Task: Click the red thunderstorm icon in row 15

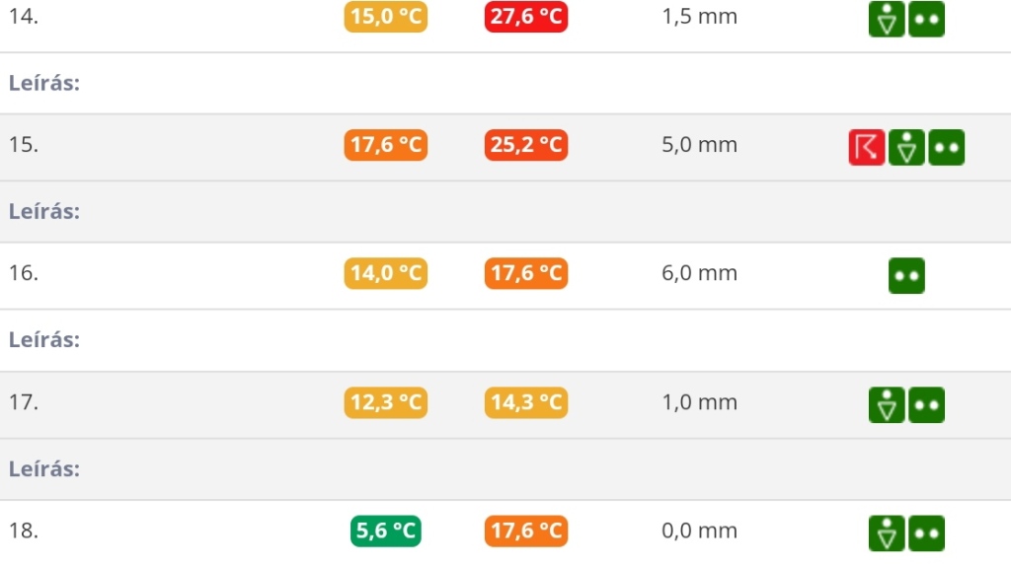Action: 867,147
